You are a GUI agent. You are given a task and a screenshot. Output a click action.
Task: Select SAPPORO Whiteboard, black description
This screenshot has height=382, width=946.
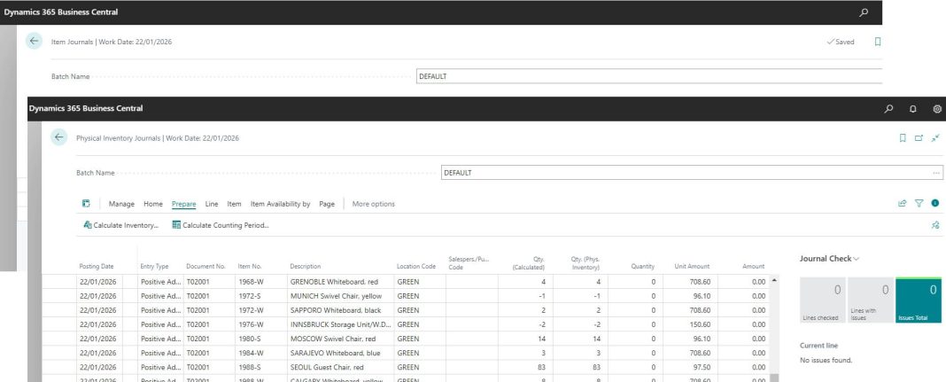pos(341,310)
